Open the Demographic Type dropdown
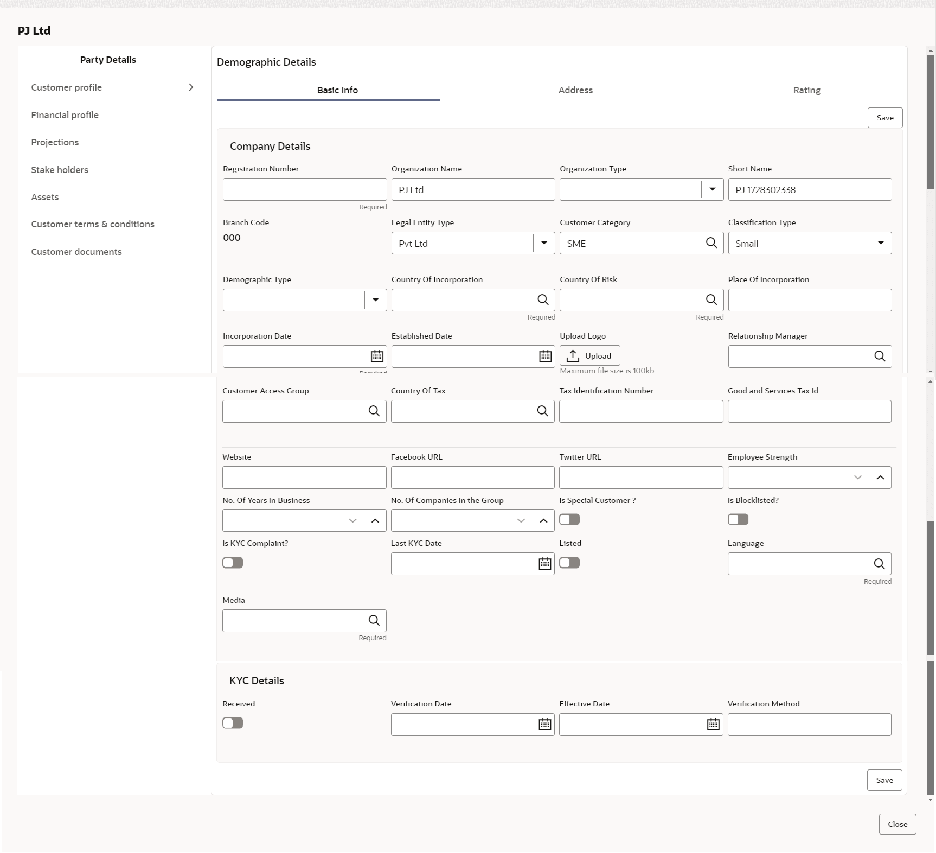Viewport: 936px width, 853px height. pos(375,300)
